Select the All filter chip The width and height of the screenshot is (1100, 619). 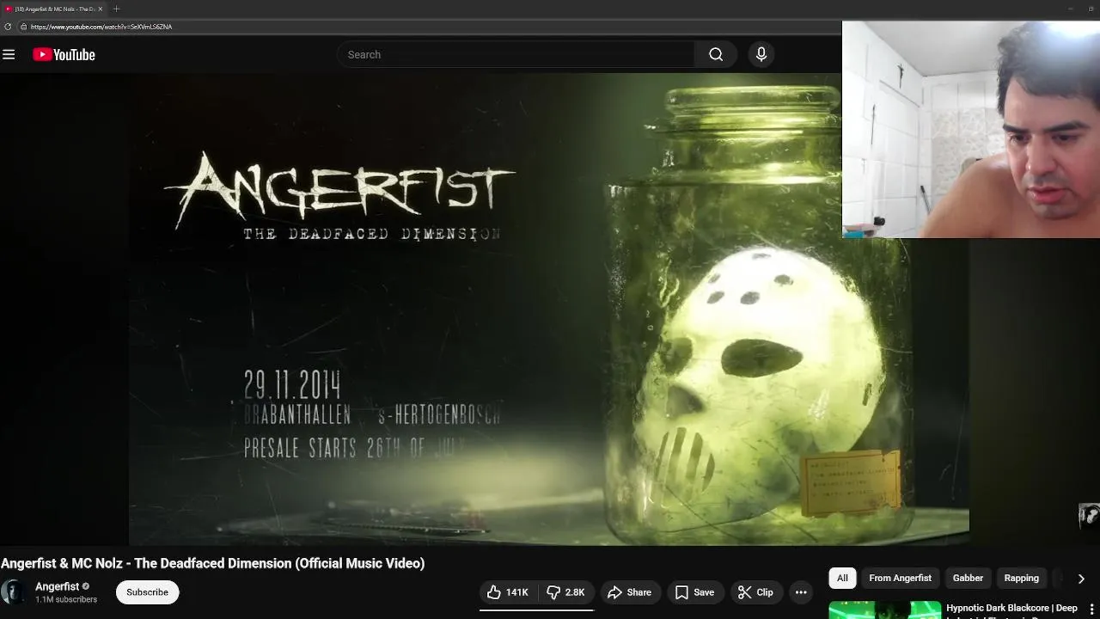[x=842, y=578]
